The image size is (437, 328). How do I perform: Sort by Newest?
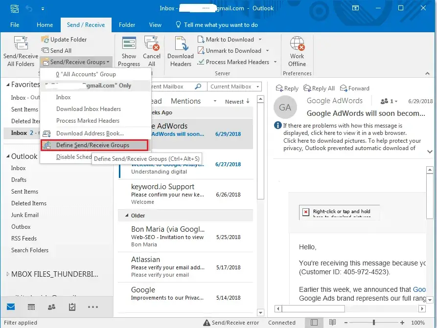(237, 101)
